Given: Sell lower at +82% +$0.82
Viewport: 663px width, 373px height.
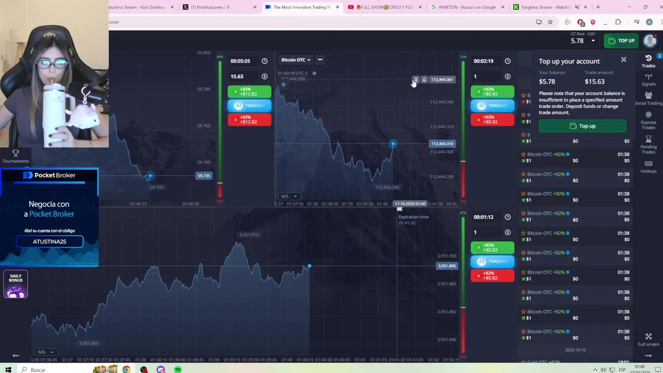Looking at the screenshot, I should click(x=492, y=275).
